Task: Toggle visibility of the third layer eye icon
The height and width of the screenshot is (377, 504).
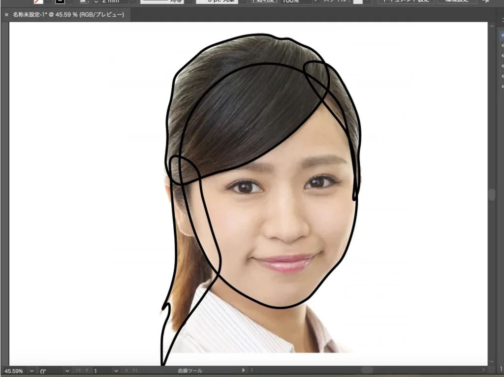Action: pyautogui.click(x=502, y=56)
